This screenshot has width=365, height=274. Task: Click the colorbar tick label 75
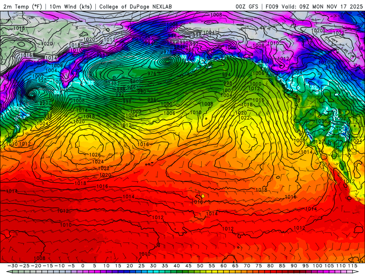pyautogui.click(x=259, y=266)
